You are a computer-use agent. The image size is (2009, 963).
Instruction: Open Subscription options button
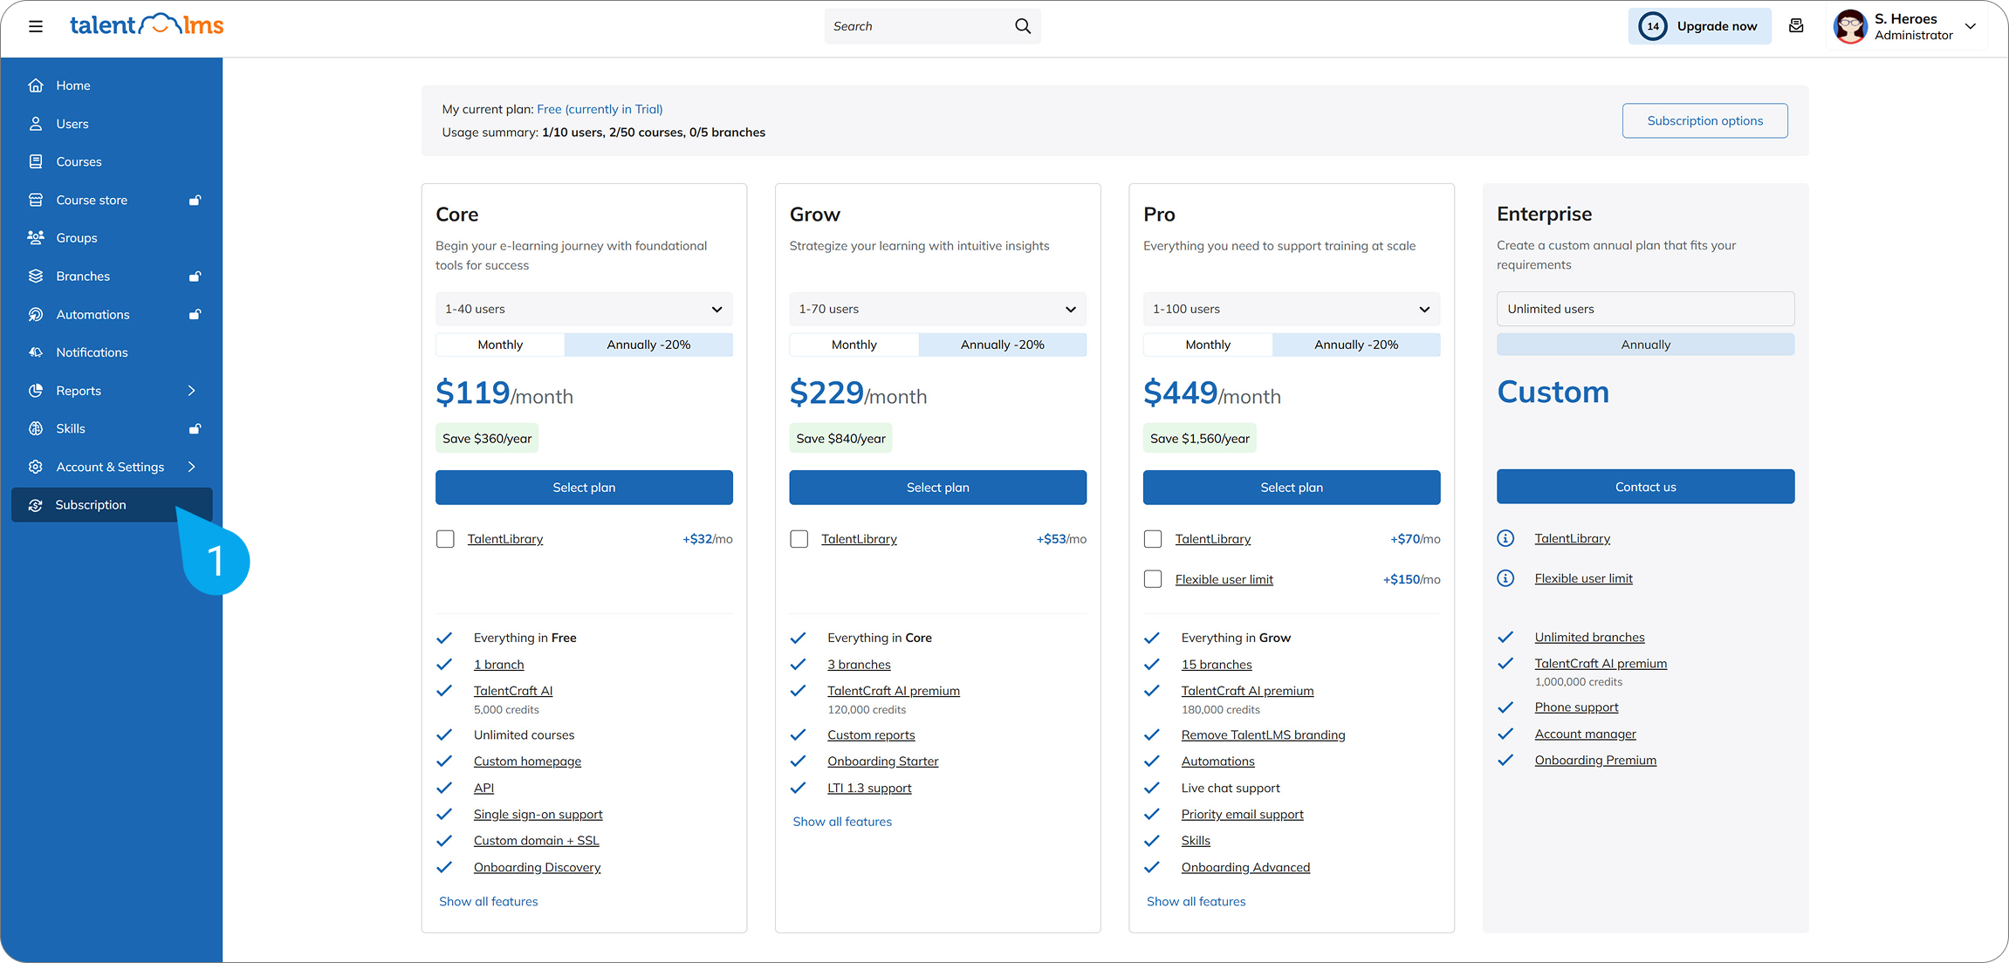[1705, 120]
